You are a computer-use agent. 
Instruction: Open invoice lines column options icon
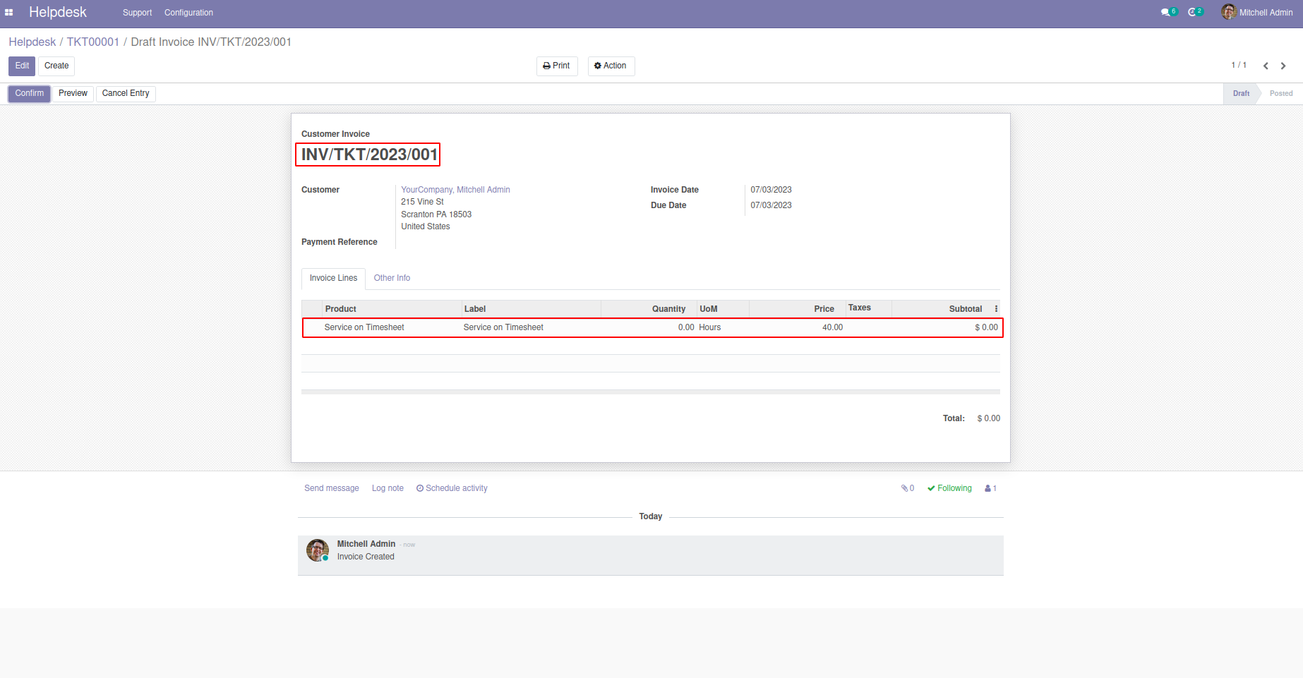pos(996,309)
